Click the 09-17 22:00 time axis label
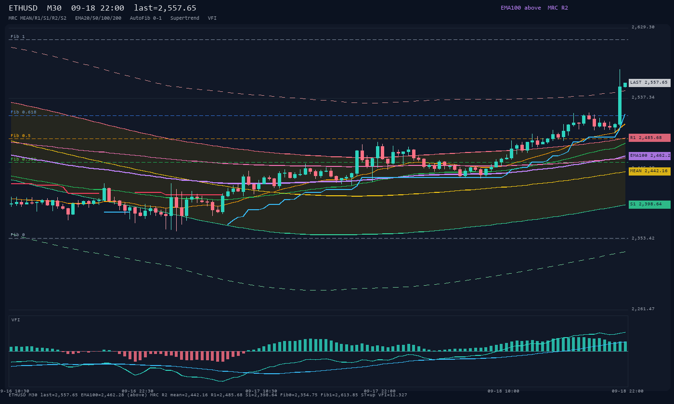Image resolution: width=674 pixels, height=404 pixels. tap(380, 391)
